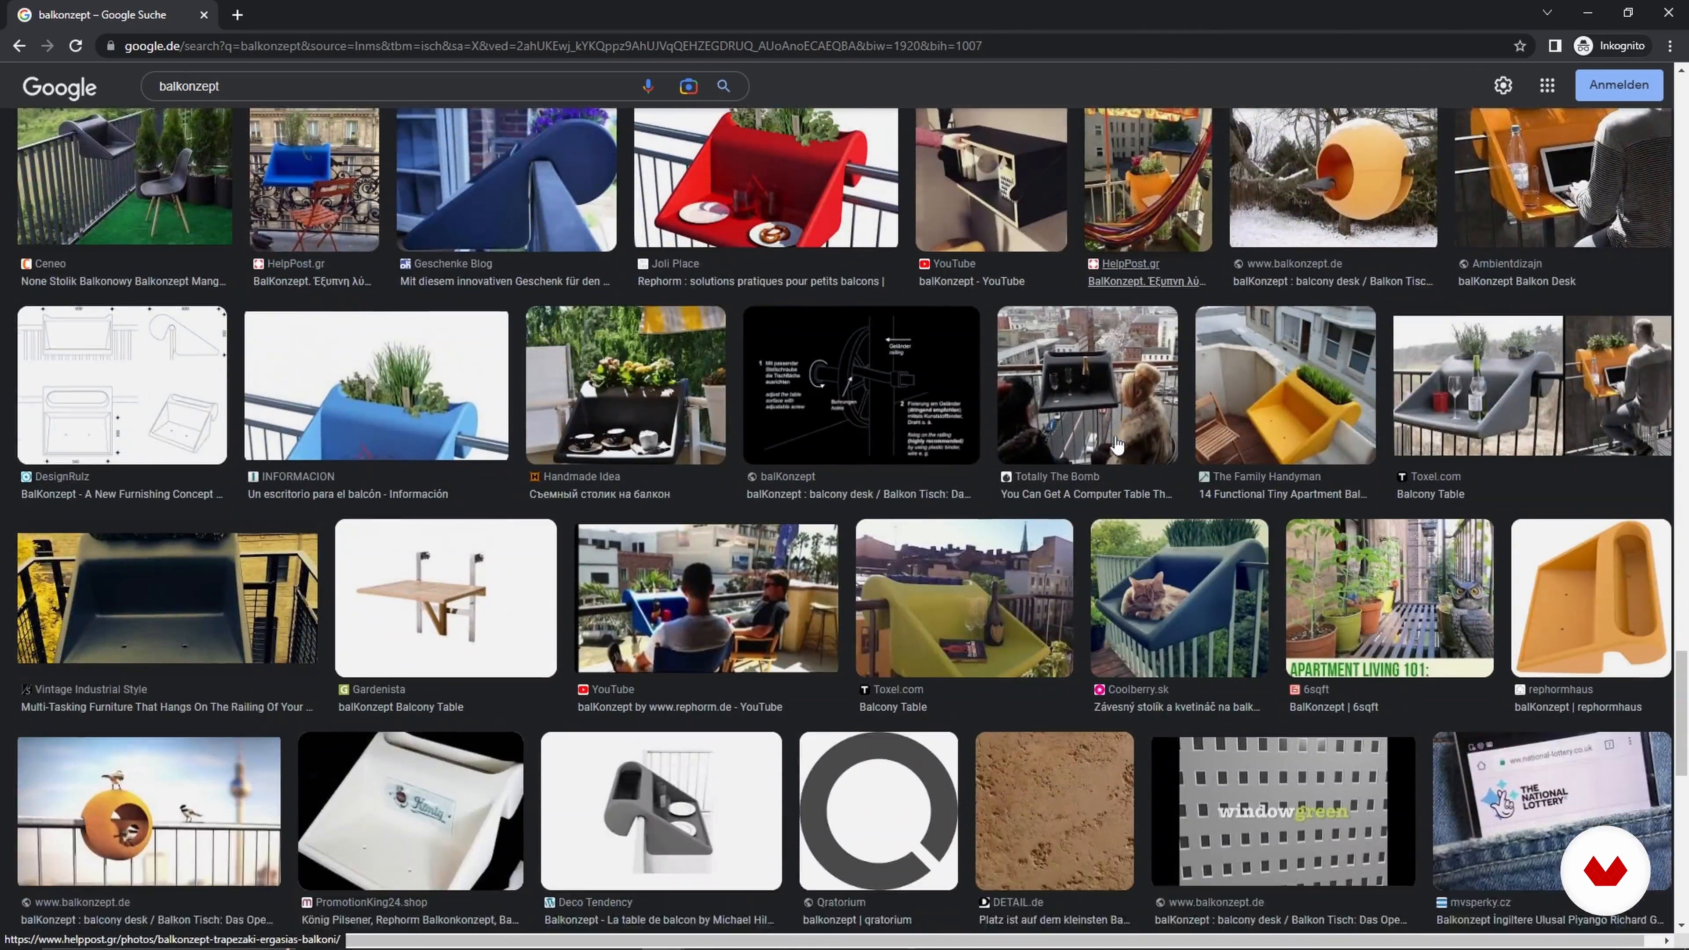
Task: Open the windowgreen thumbnail image
Action: pos(1283,811)
